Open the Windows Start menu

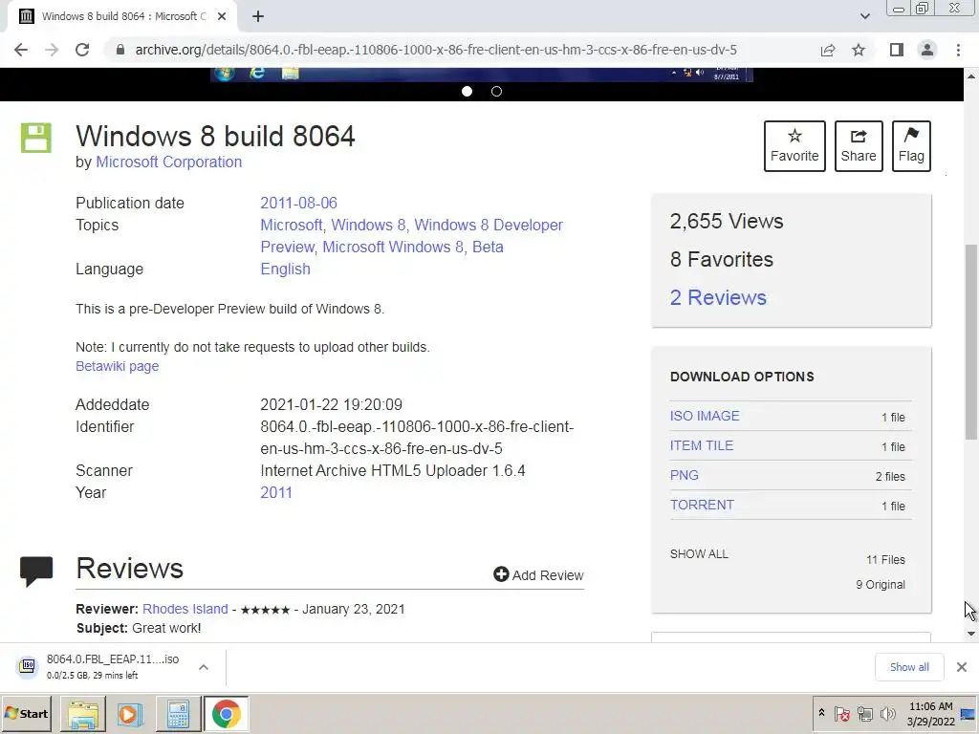(26, 713)
